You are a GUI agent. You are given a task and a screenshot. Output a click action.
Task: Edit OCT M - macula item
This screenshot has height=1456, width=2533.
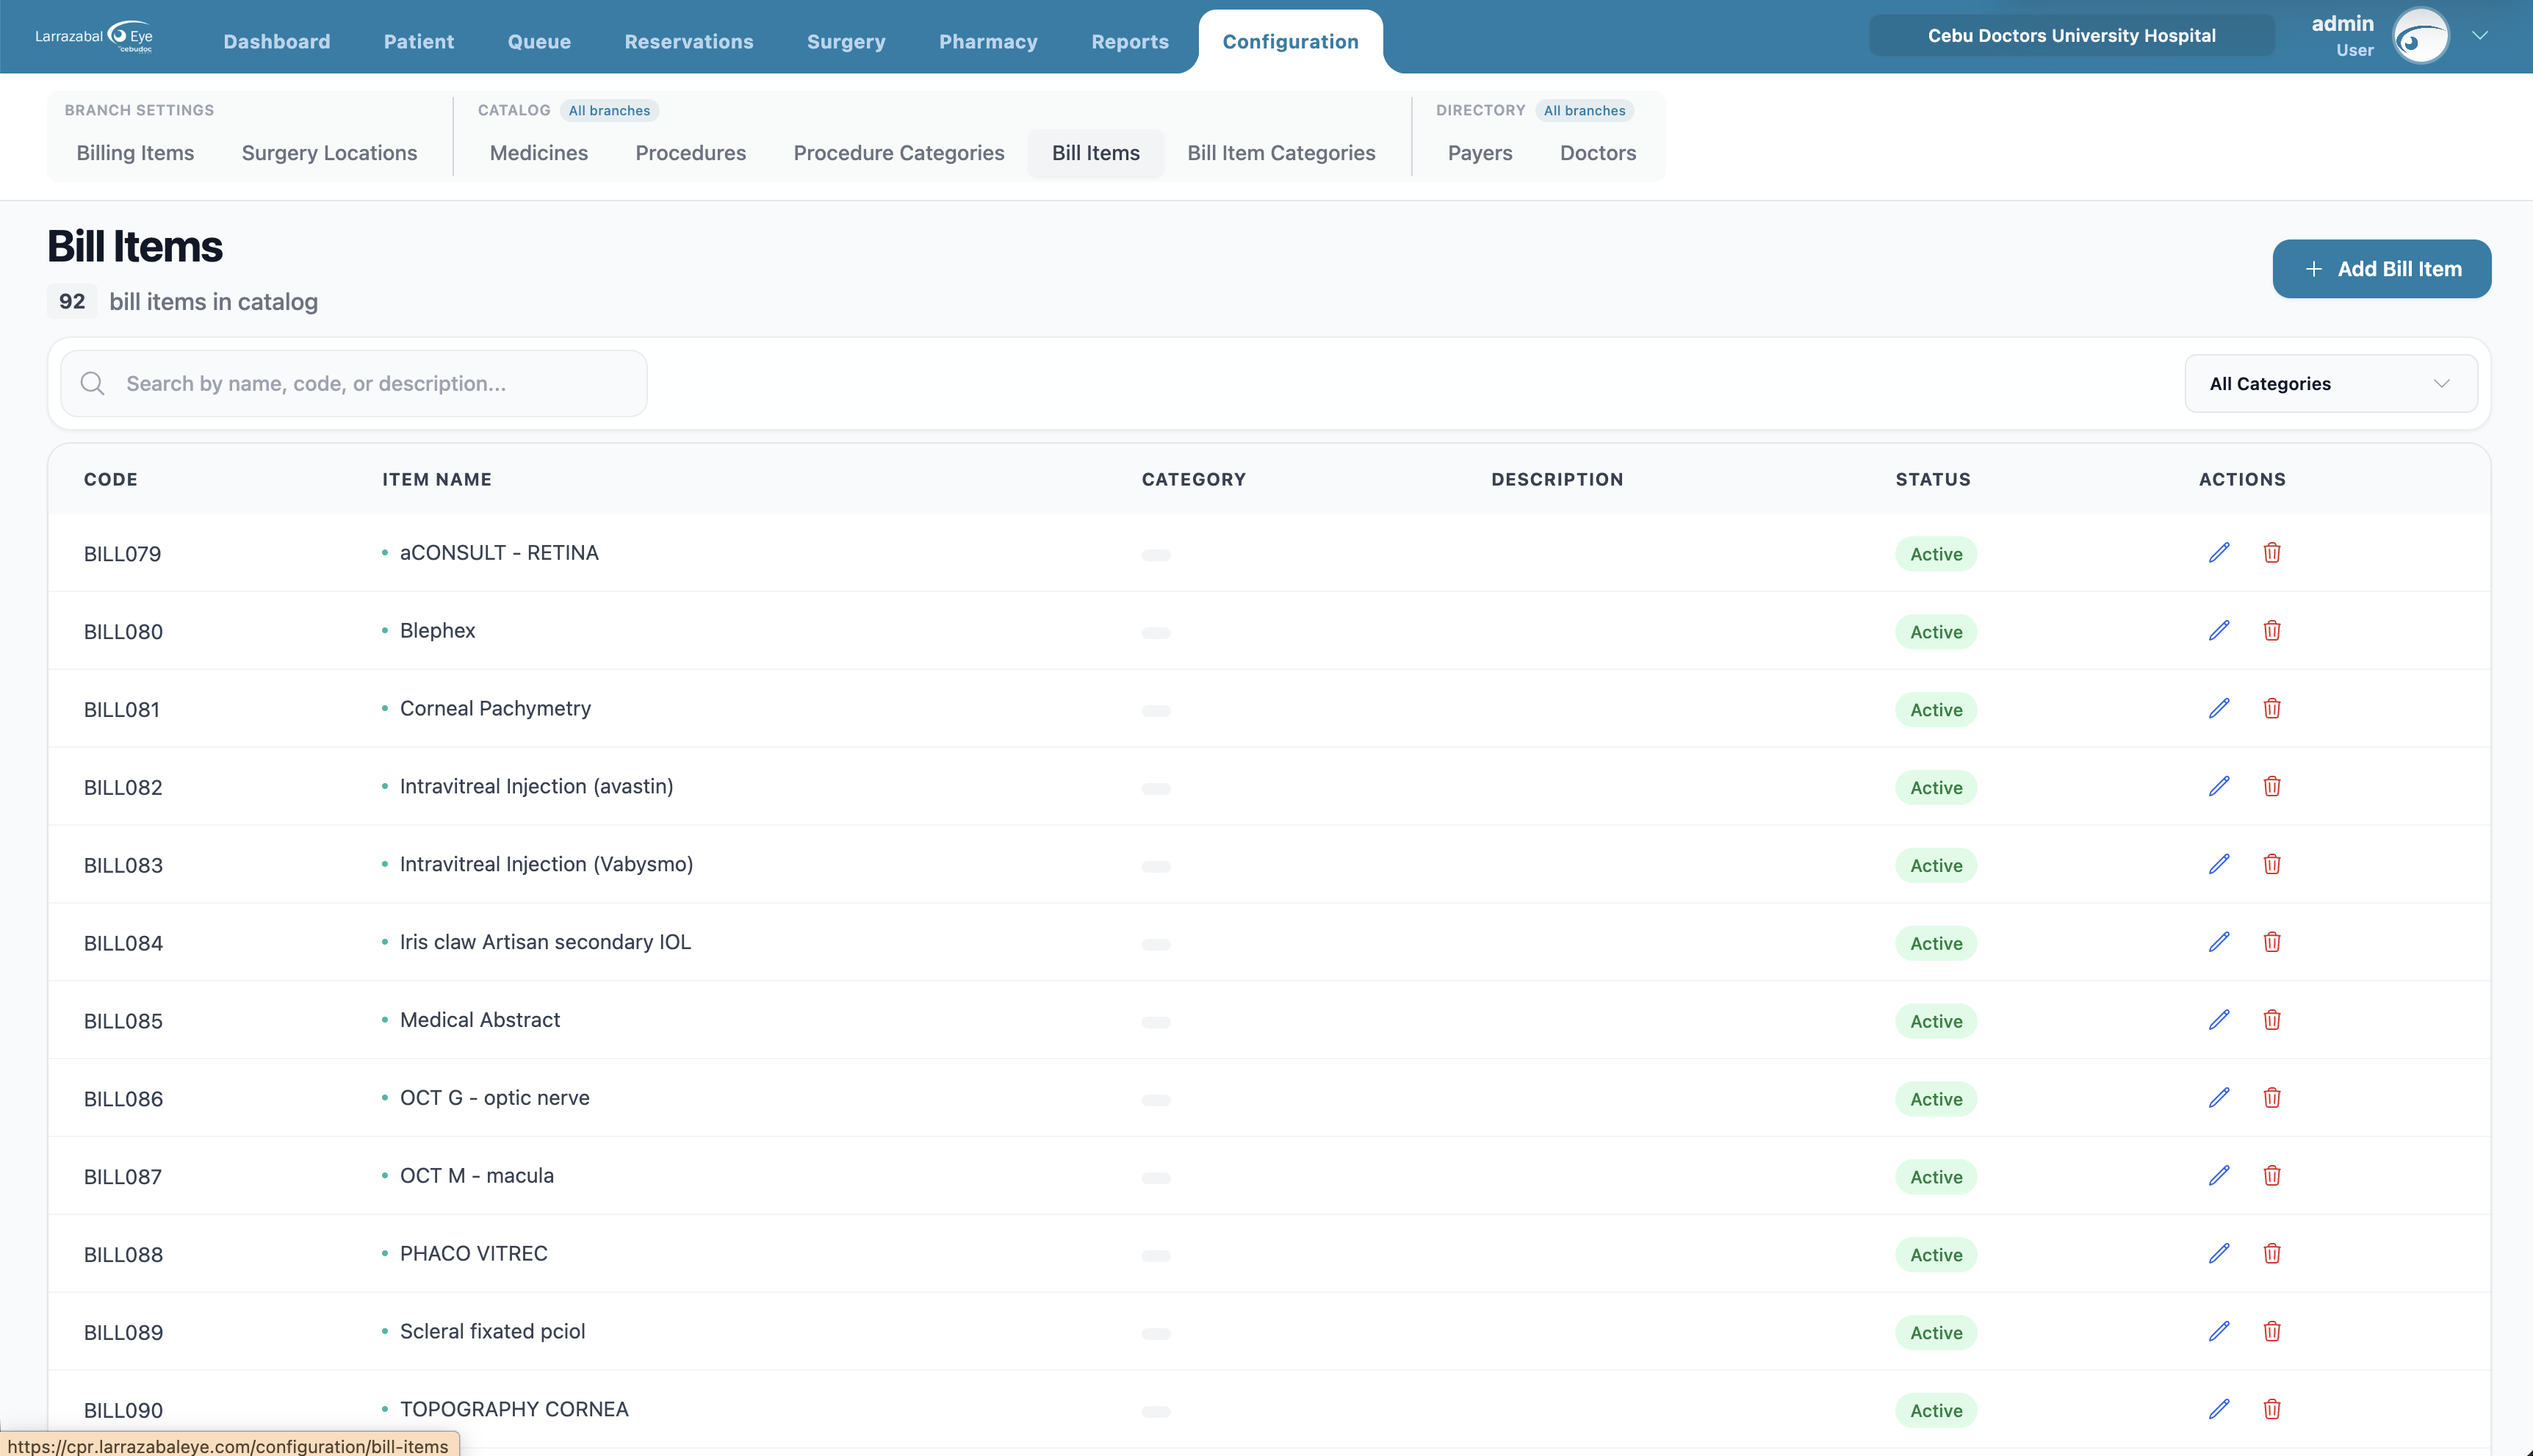(2219, 1177)
